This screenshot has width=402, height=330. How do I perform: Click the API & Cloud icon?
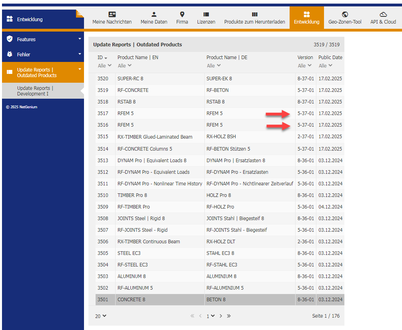click(x=383, y=14)
